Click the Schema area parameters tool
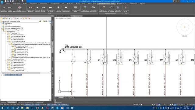Viewport: 195px width, 110px height. pyautogui.click(x=103, y=9)
